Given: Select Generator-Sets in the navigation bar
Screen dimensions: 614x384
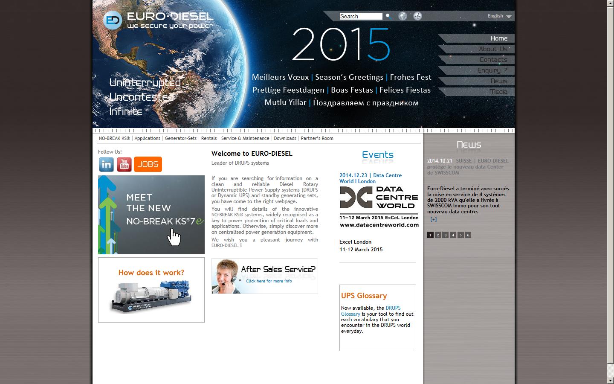Looking at the screenshot, I should click(181, 138).
